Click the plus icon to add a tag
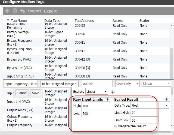Screen dimensions: 174x135 [x=7, y=11]
